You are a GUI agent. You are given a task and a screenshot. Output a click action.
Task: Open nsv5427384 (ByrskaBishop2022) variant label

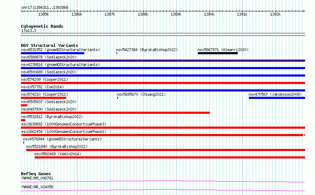[x=147, y=50]
